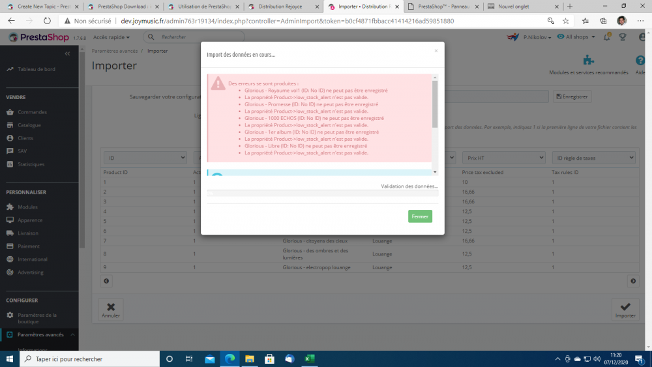Reload the page
The image size is (652, 367).
coord(47,21)
